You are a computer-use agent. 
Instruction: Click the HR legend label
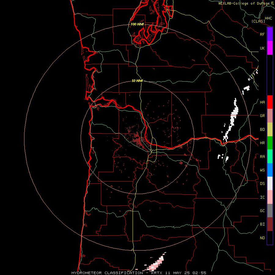[x=262, y=143]
